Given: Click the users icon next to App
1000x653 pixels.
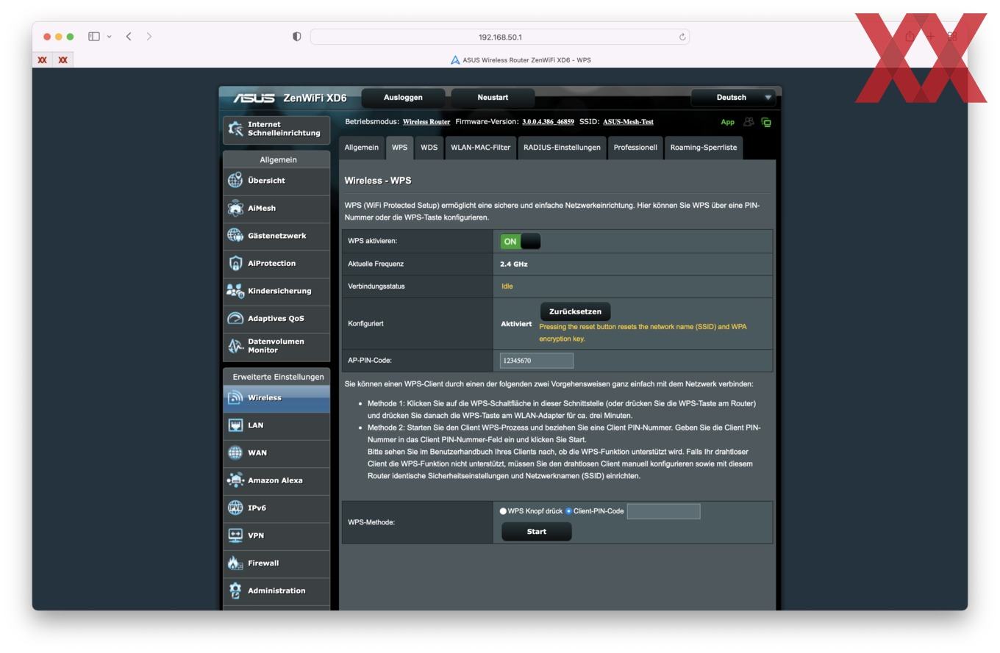Looking at the screenshot, I should [749, 122].
